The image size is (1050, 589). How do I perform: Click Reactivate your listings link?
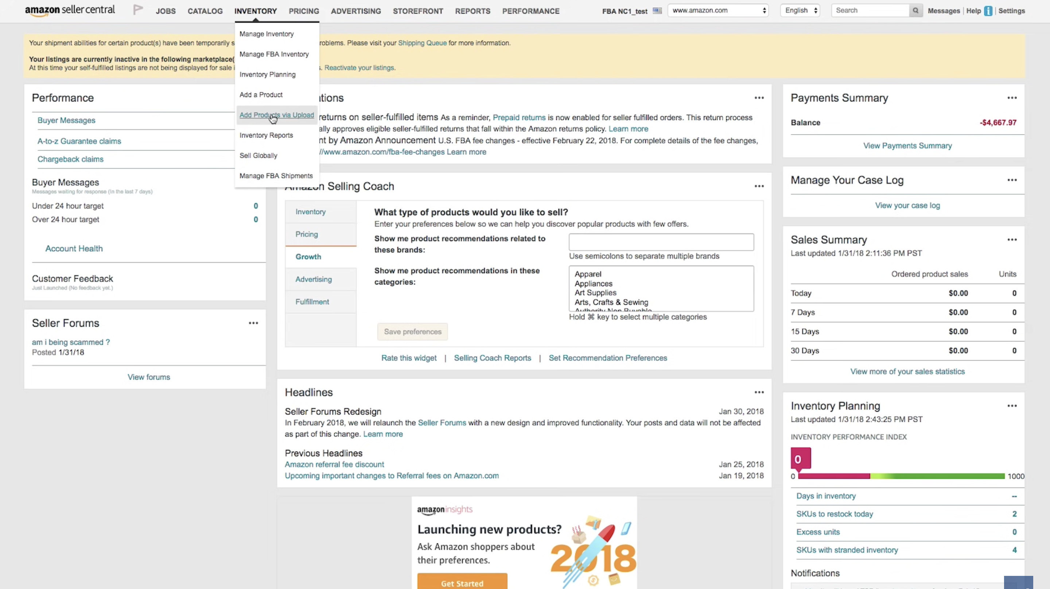(x=359, y=68)
